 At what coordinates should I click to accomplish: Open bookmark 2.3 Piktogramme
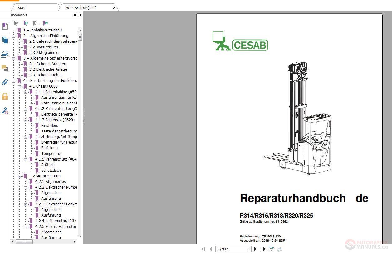click(44, 53)
